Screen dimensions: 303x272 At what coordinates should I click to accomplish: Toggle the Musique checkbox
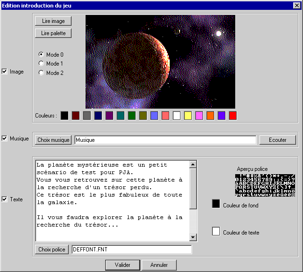point(5,139)
